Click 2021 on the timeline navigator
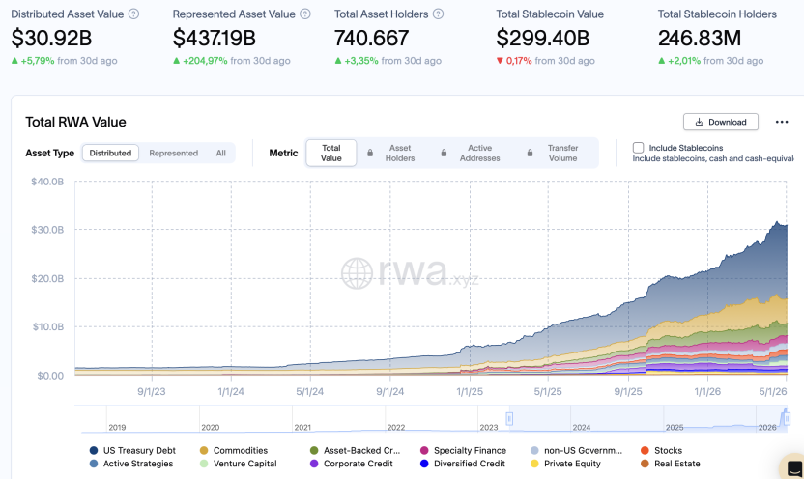This screenshot has width=804, height=479. 302,427
